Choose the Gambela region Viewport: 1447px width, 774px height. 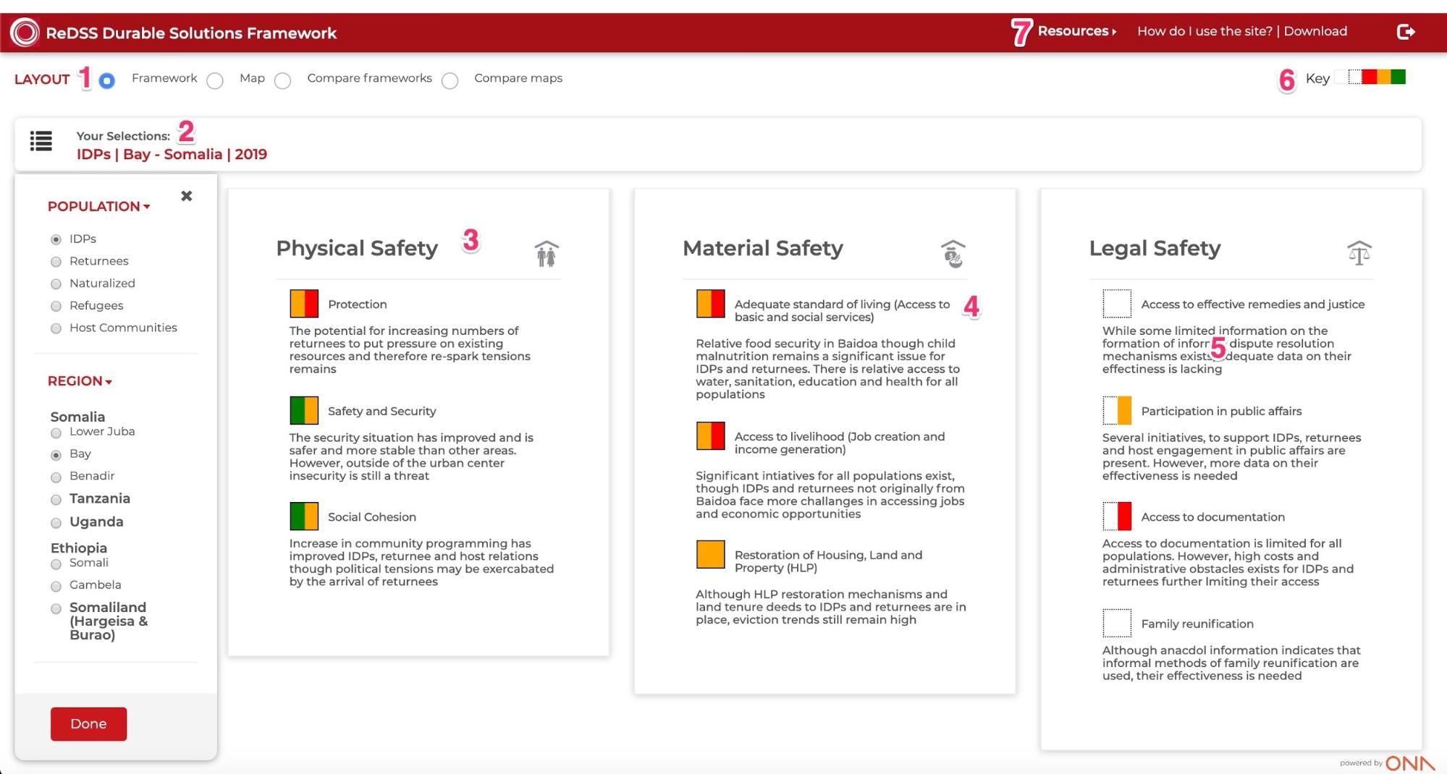coord(56,586)
